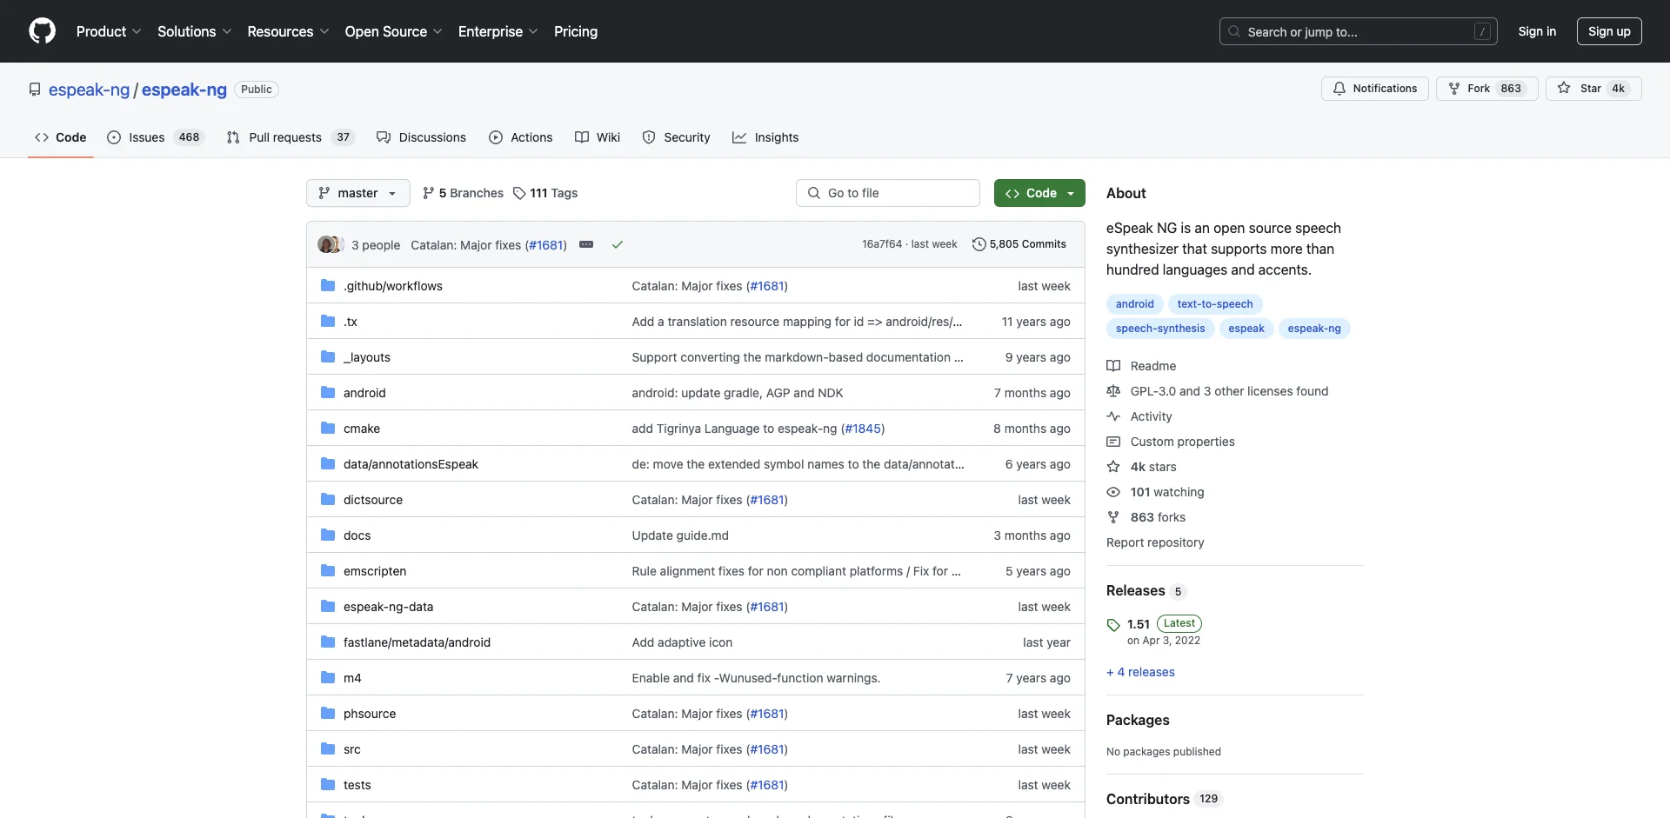Open the + 4 releases link
The height and width of the screenshot is (818, 1670).
click(1140, 672)
